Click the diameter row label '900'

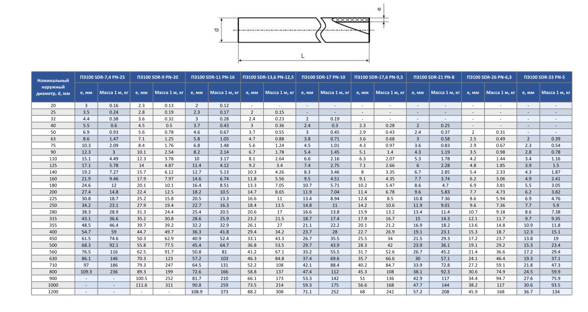pos(53,279)
